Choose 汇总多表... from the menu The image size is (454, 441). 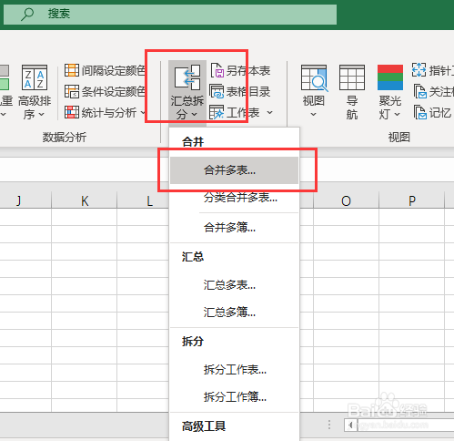pyautogui.click(x=234, y=285)
